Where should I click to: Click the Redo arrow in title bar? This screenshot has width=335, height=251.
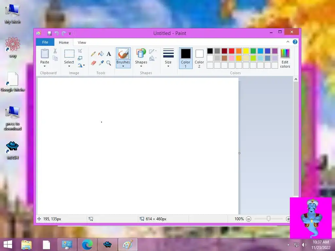click(64, 33)
